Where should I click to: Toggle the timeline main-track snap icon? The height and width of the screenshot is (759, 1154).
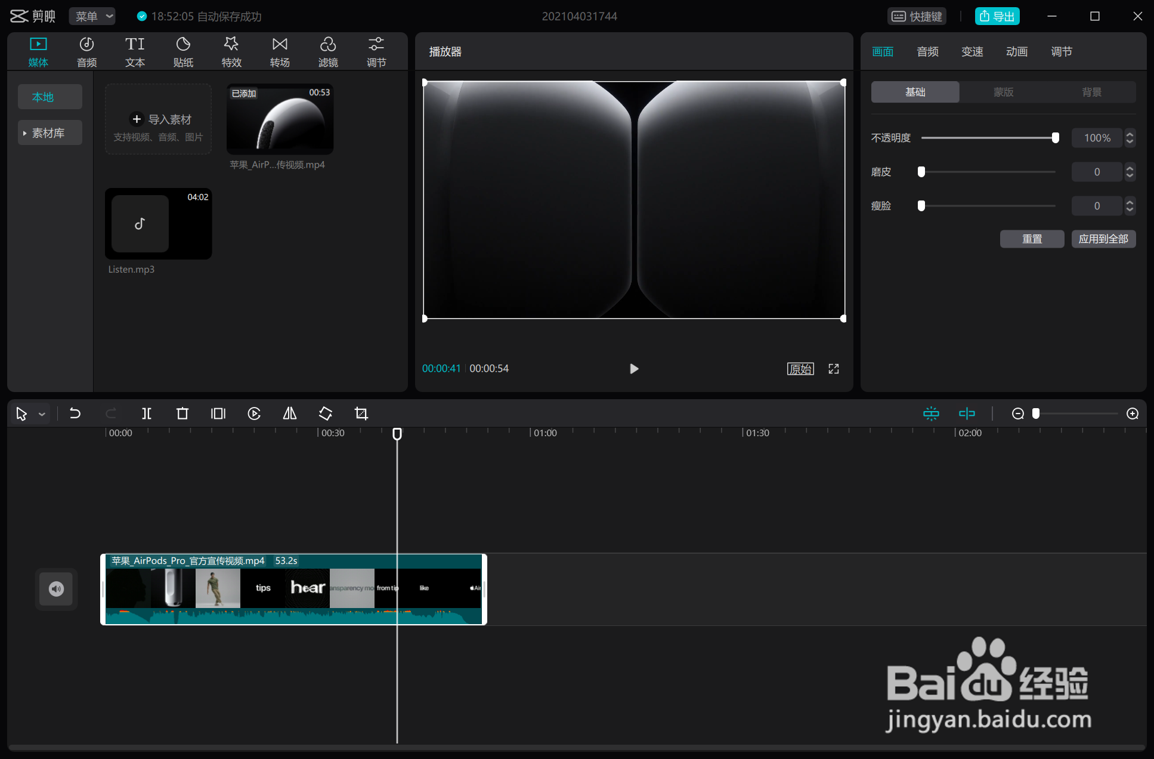(931, 414)
